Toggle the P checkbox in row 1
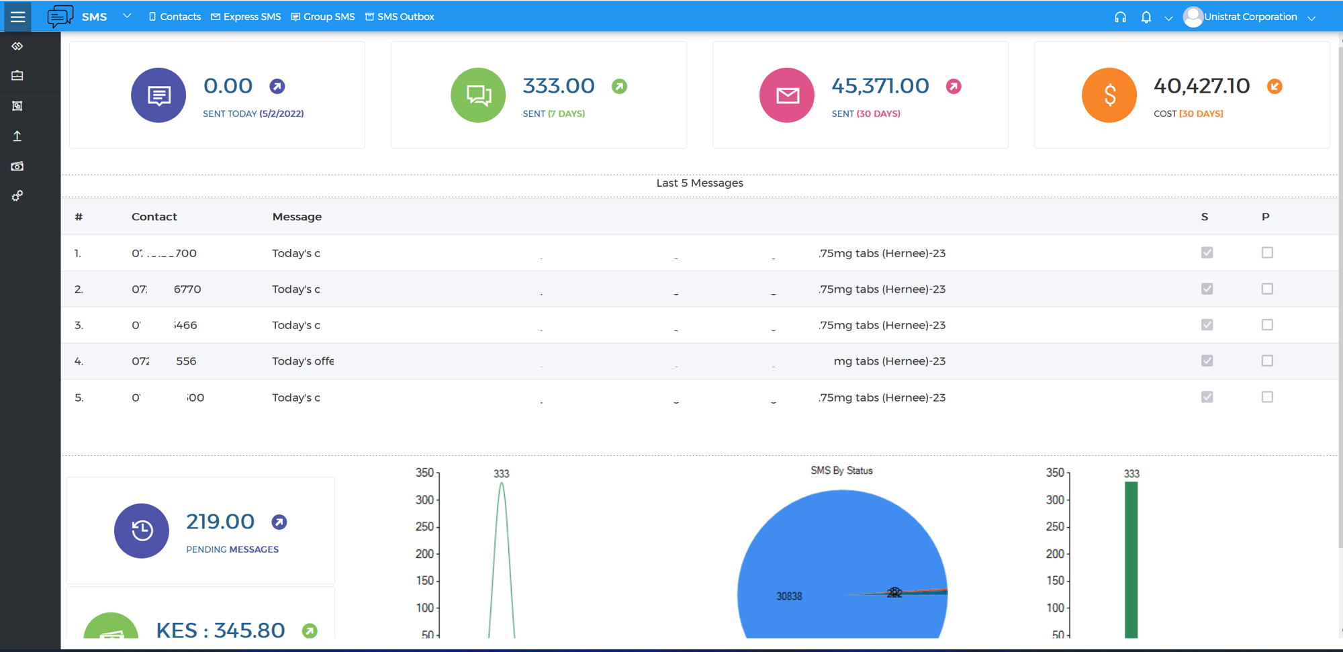This screenshot has height=652, width=1343. (x=1267, y=252)
